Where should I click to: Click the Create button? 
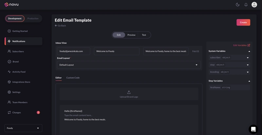click(243, 22)
